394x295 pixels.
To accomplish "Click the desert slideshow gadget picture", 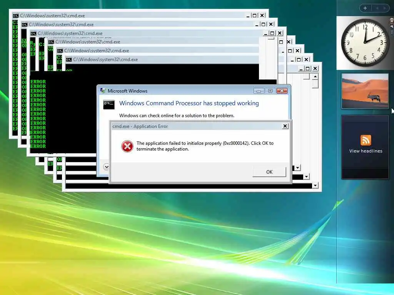I will (365, 91).
